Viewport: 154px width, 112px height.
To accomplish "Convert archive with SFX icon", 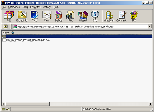I will tap(134, 16).
